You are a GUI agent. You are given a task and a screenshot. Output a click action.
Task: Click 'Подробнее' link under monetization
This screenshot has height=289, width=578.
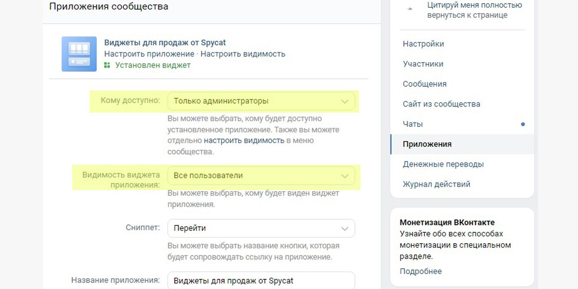click(420, 271)
